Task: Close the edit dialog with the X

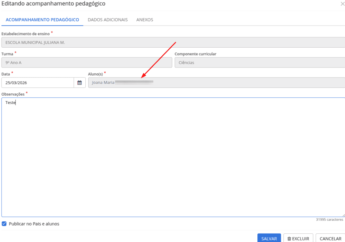Action: (x=342, y=4)
